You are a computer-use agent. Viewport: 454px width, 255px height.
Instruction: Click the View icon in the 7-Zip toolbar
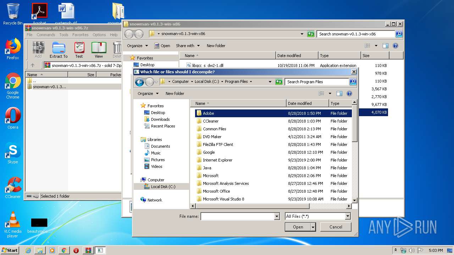point(99,50)
